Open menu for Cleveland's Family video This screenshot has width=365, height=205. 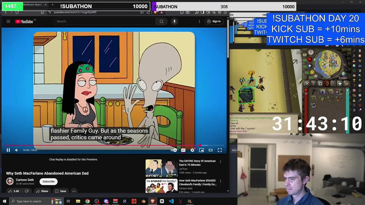220,181
